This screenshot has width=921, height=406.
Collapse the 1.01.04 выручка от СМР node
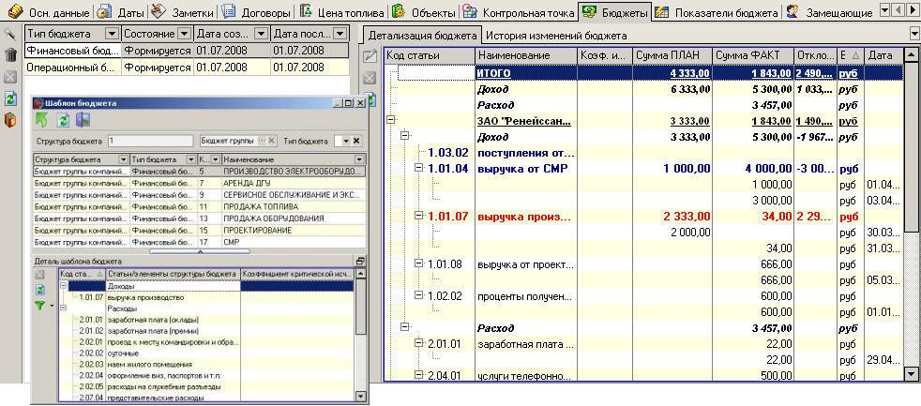tap(418, 168)
